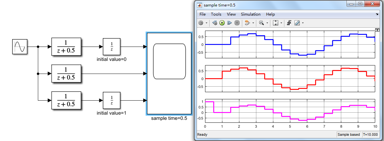Open the Tools menu
384x141 pixels.
[x=216, y=14]
